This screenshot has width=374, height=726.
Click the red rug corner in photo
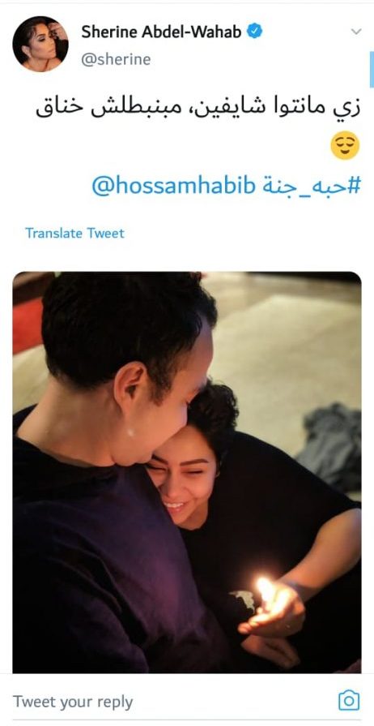(x=28, y=324)
